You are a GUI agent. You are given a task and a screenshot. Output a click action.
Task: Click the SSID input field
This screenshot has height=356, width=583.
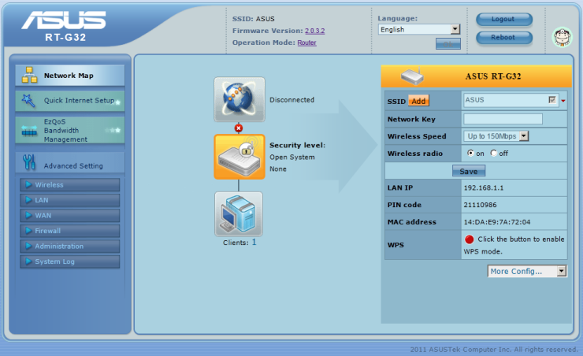click(511, 100)
